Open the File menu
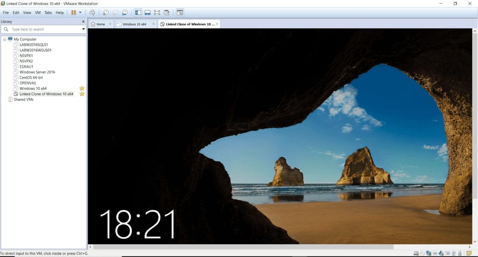Image resolution: width=478 pixels, height=257 pixels. [x=6, y=13]
